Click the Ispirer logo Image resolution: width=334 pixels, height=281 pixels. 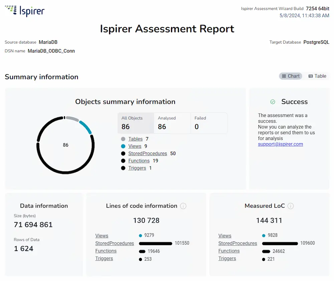click(x=25, y=11)
